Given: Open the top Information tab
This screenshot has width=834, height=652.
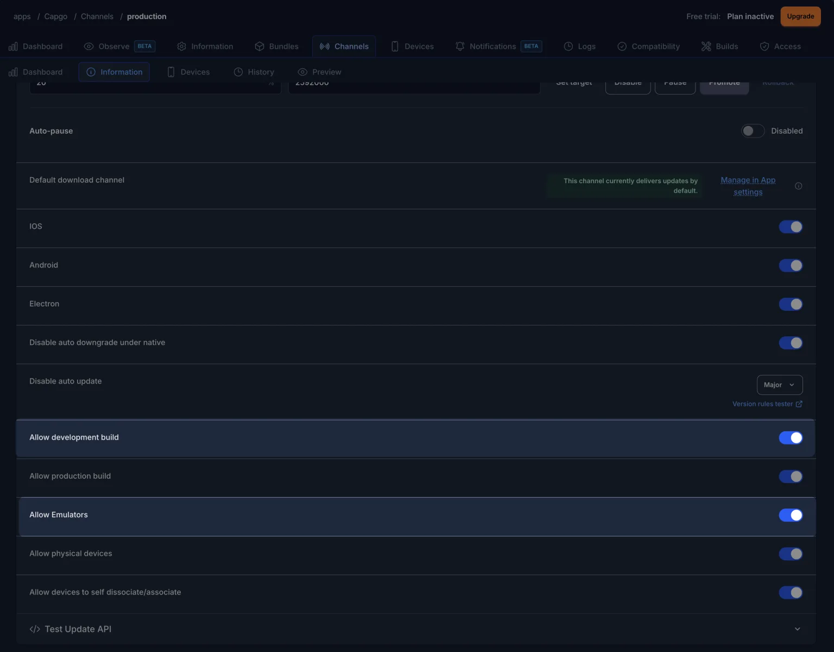Looking at the screenshot, I should tap(205, 46).
